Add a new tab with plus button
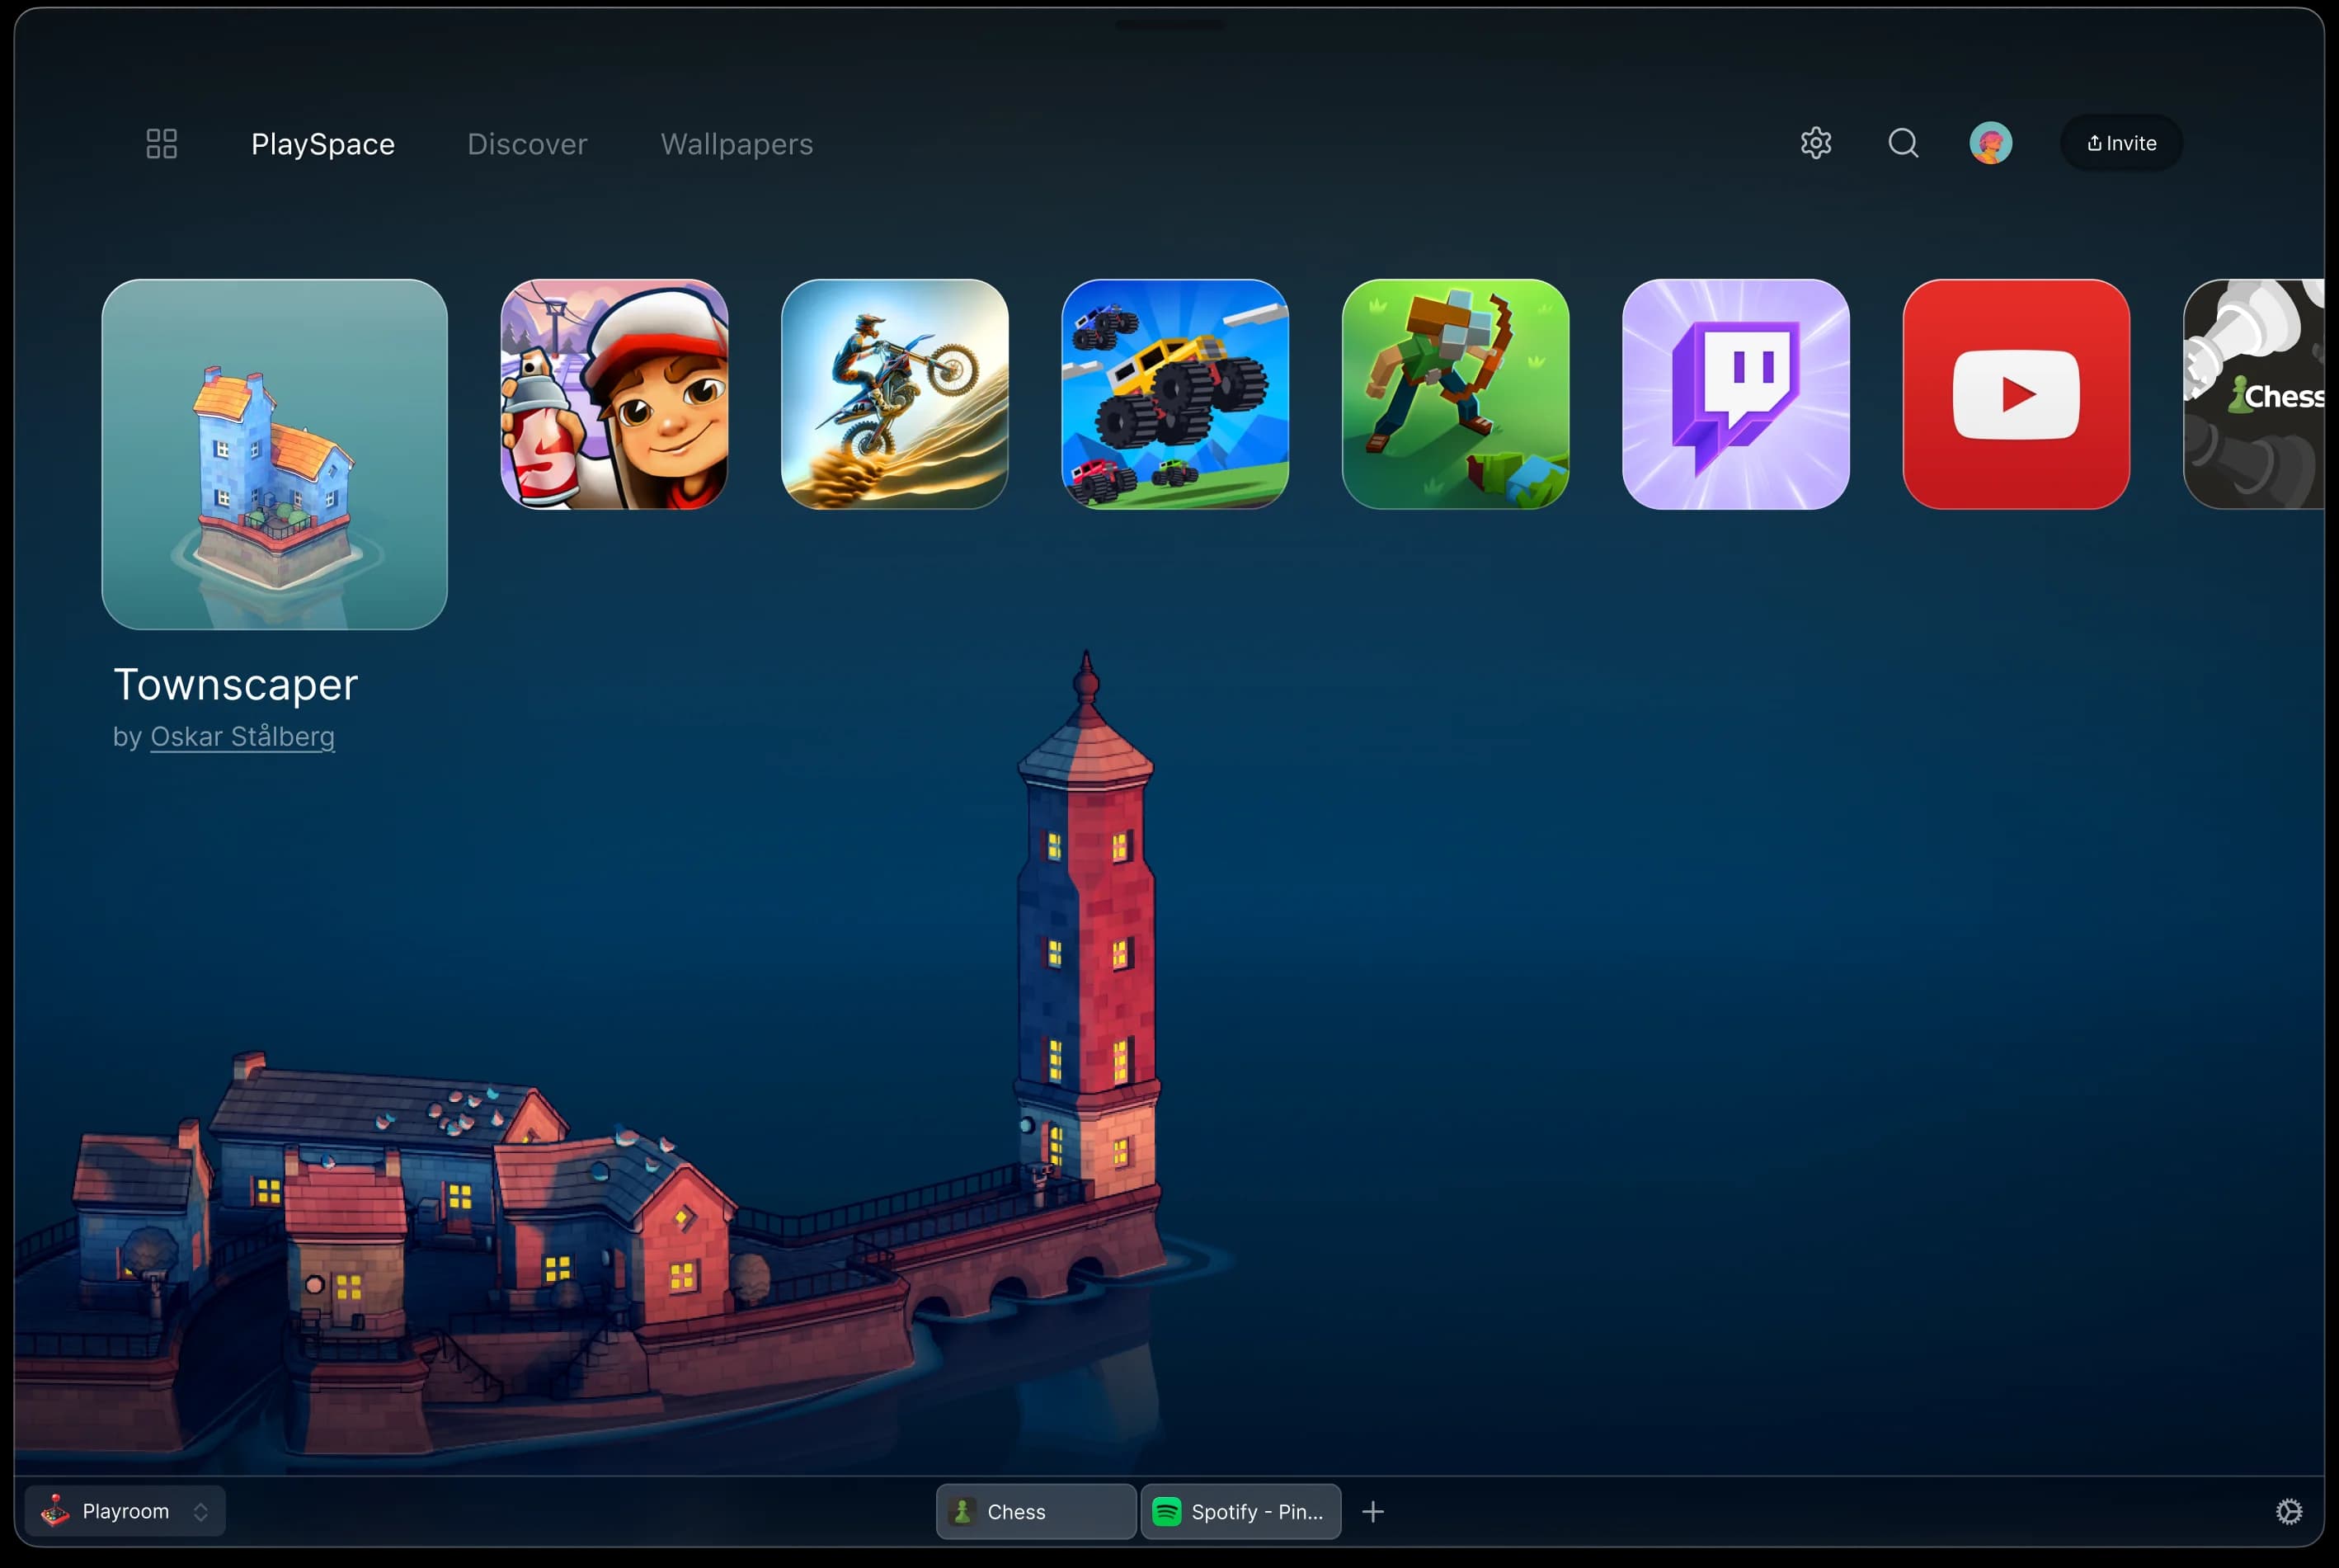The image size is (2339, 1568). pyautogui.click(x=1372, y=1511)
